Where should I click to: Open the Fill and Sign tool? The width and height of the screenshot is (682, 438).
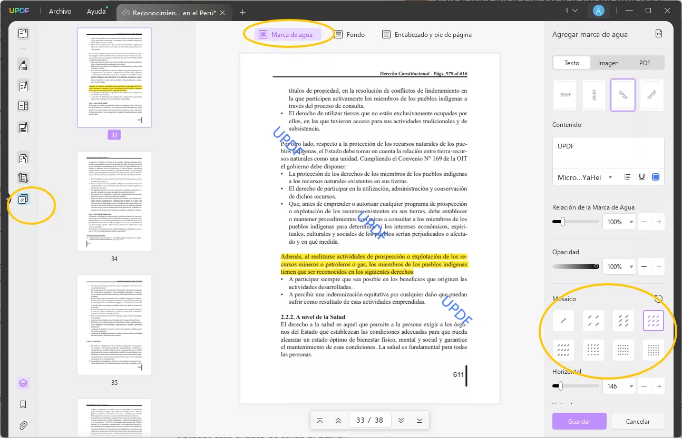click(x=23, y=127)
